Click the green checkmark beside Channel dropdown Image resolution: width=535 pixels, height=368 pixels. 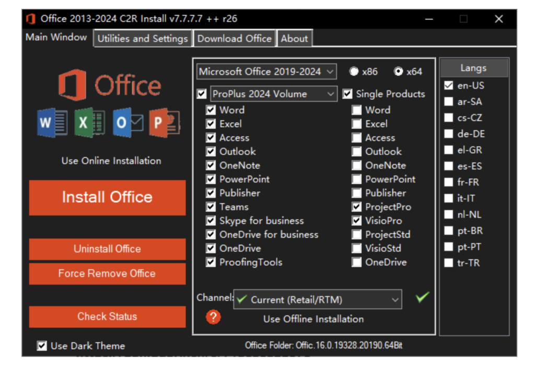coord(422,297)
